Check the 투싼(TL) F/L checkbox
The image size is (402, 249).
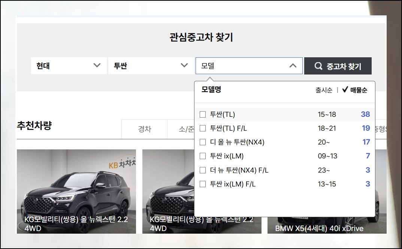click(203, 128)
